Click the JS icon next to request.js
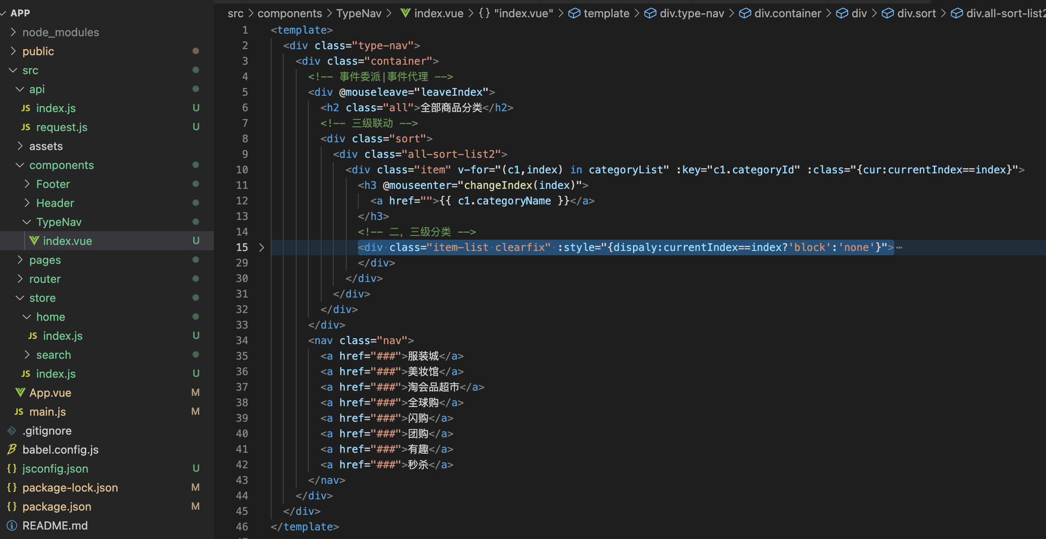The width and height of the screenshot is (1046, 539). coord(26,127)
